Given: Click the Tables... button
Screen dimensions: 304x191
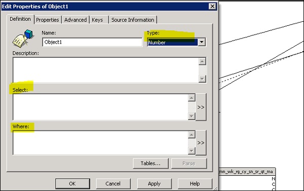Looking at the screenshot, I should 150,164.
